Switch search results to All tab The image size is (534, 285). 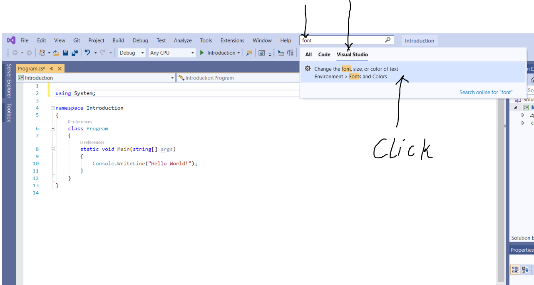[308, 55]
